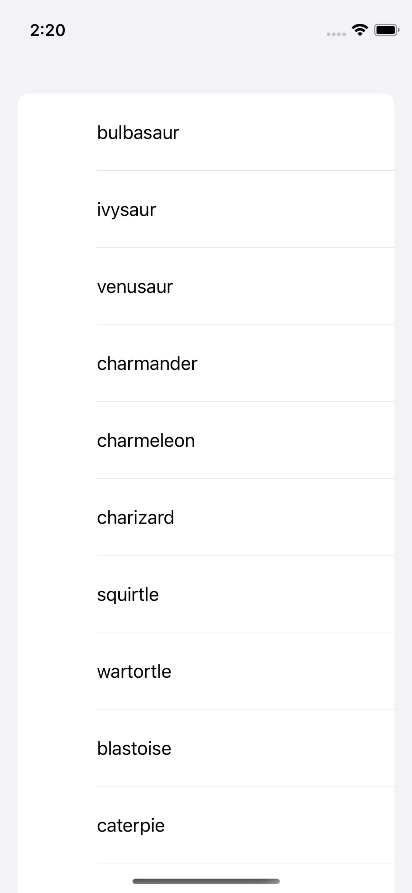Tap blank image area left of bulbasaur
412x893 pixels.
(57, 132)
